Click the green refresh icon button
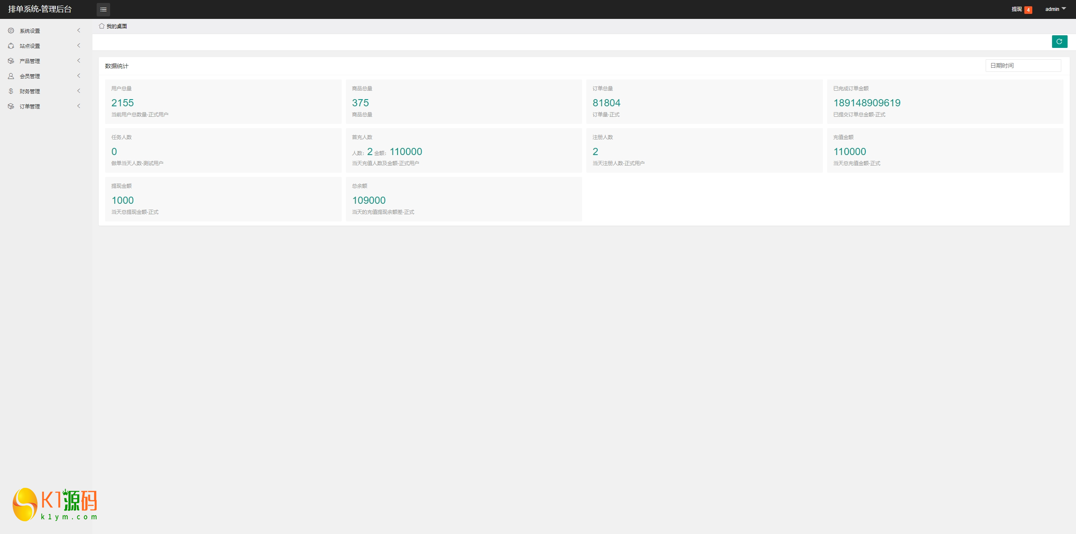 coord(1059,42)
